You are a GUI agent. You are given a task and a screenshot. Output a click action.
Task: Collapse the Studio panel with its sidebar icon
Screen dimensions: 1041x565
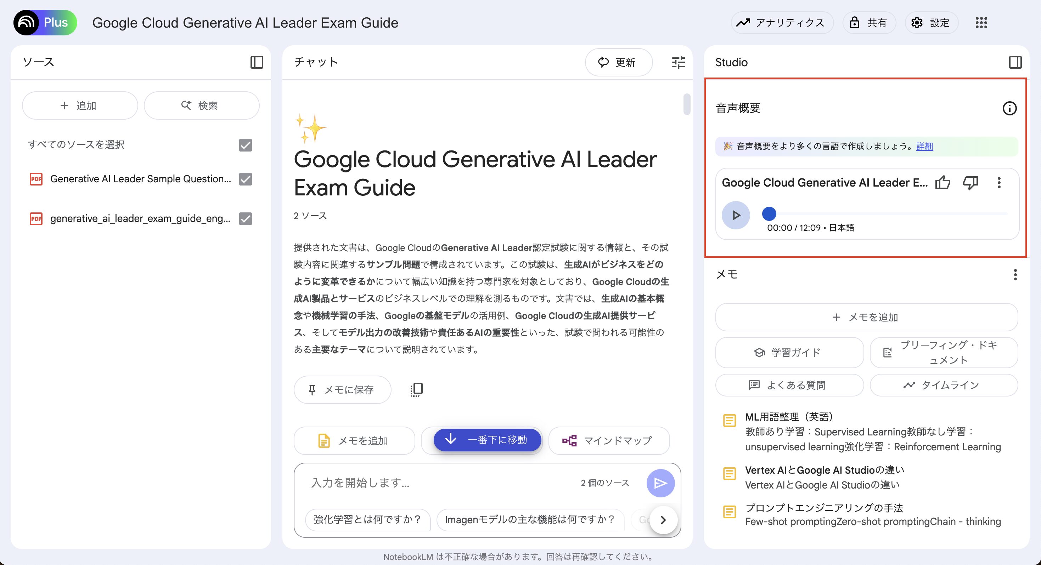pos(1015,62)
